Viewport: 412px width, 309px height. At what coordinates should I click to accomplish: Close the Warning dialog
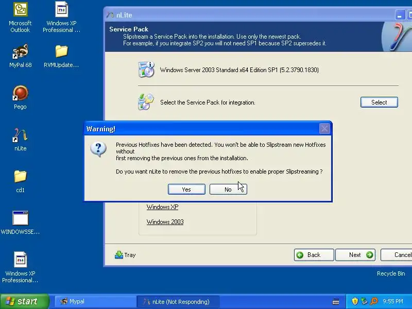tap(324, 129)
